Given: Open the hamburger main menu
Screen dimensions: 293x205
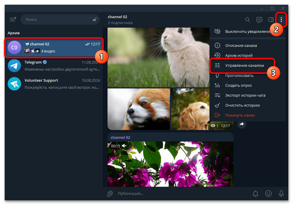Looking at the screenshot, I should (13, 20).
